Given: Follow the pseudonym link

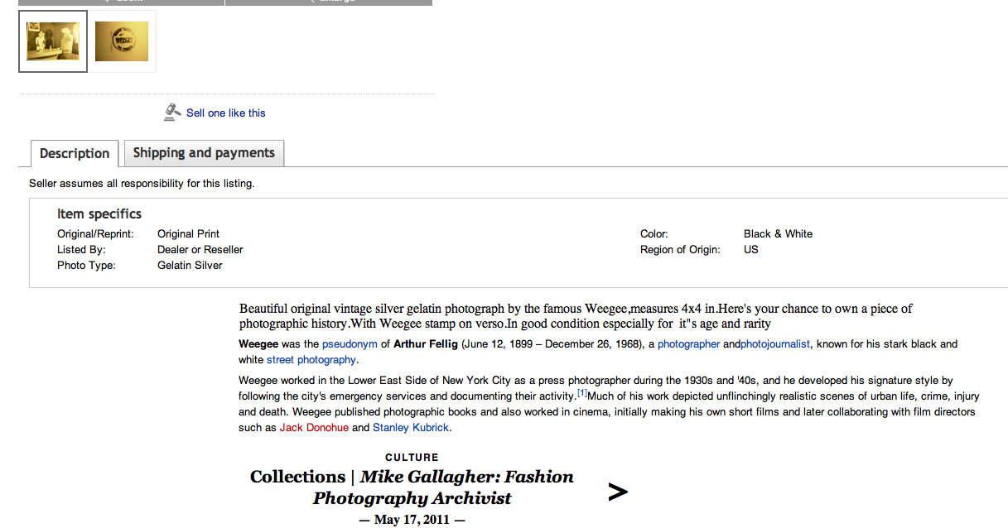Looking at the screenshot, I should tap(350, 344).
